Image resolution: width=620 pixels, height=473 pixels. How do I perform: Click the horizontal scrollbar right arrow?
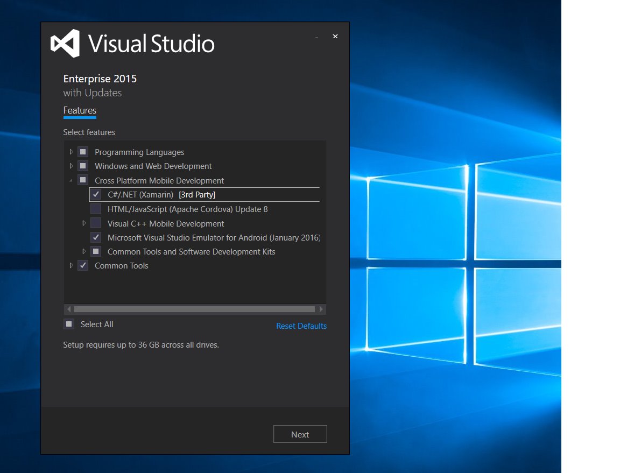[321, 309]
